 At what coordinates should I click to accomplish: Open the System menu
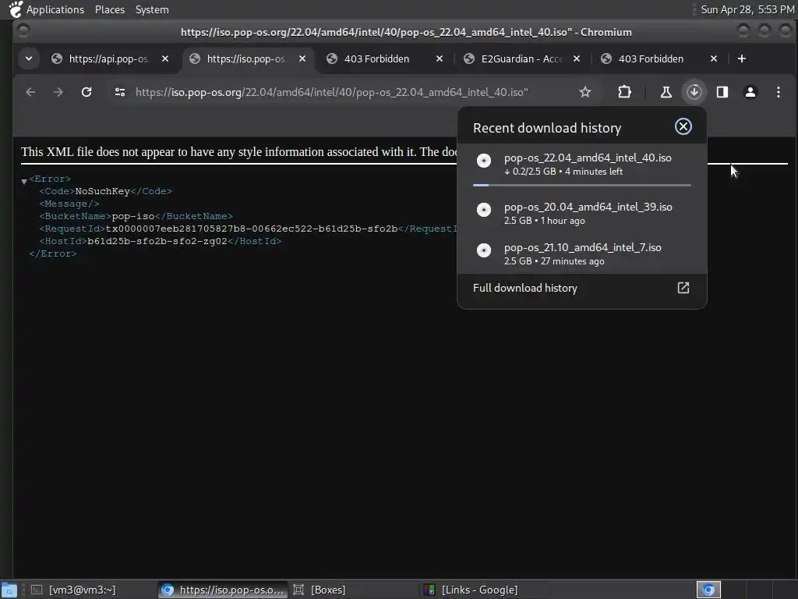tap(152, 9)
